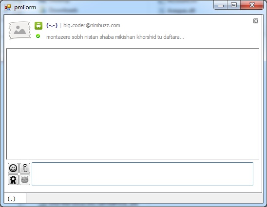Maximize the pmForm window
Screen dimensions: 267x207
(x=234, y=5)
